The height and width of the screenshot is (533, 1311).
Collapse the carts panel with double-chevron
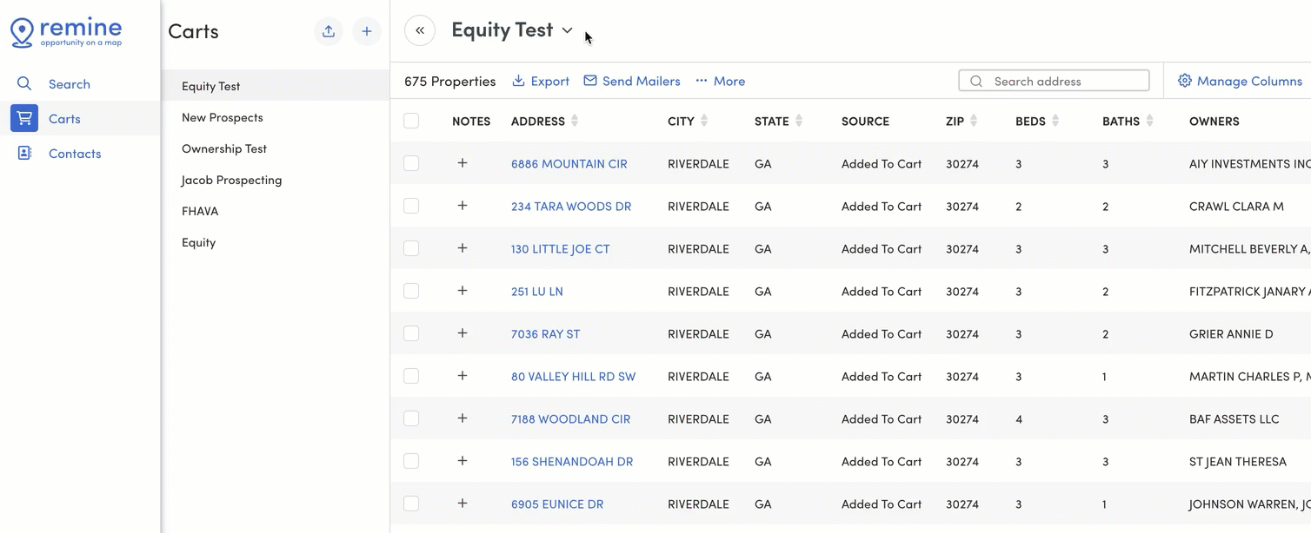tap(420, 30)
